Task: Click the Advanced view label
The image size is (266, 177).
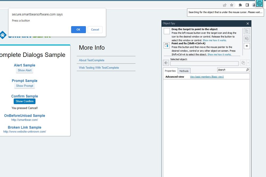Action: click(175, 77)
